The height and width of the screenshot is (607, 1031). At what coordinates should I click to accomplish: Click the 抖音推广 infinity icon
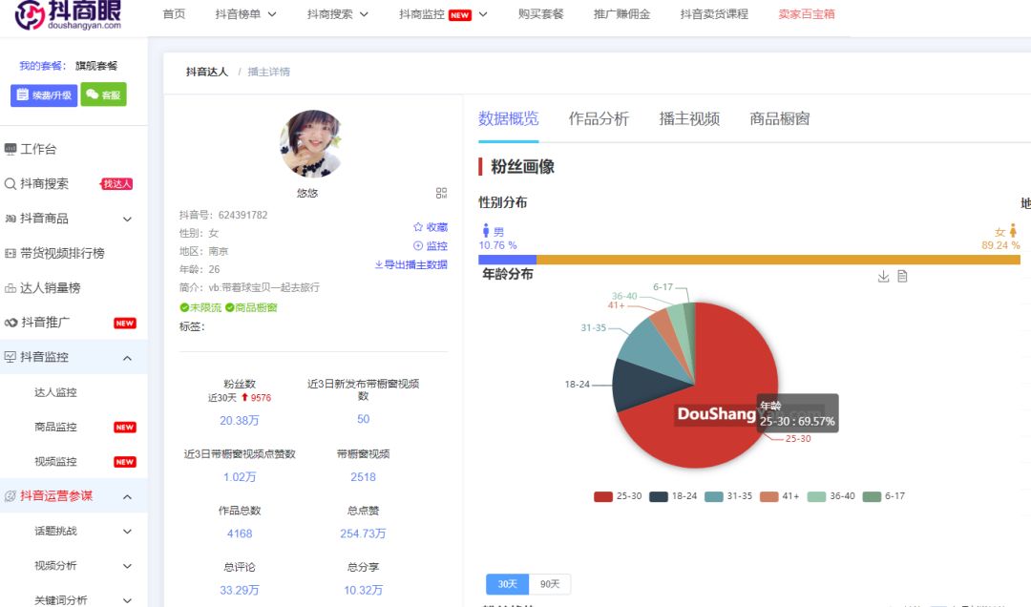point(11,323)
